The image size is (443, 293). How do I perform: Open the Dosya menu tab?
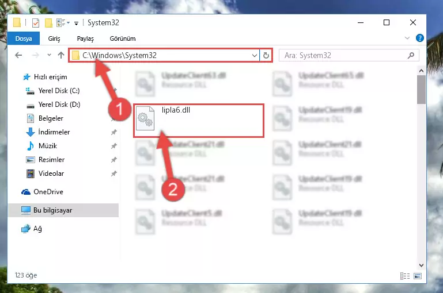click(24, 38)
